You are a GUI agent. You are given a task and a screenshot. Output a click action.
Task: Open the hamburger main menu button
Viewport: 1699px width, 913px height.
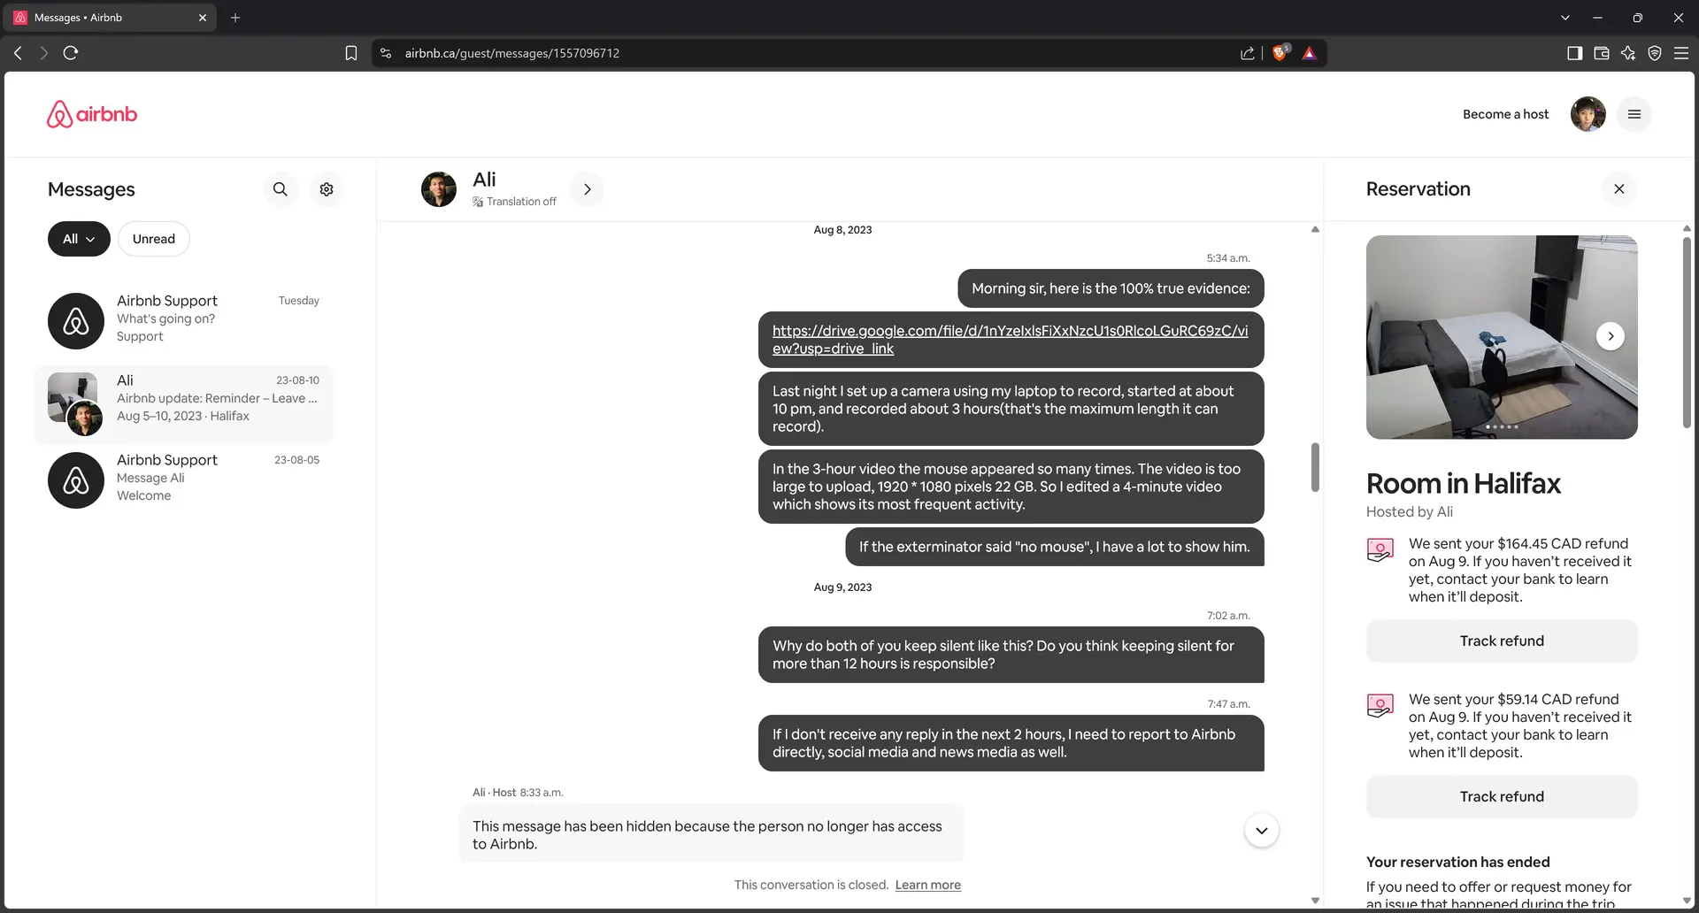[x=1634, y=114]
